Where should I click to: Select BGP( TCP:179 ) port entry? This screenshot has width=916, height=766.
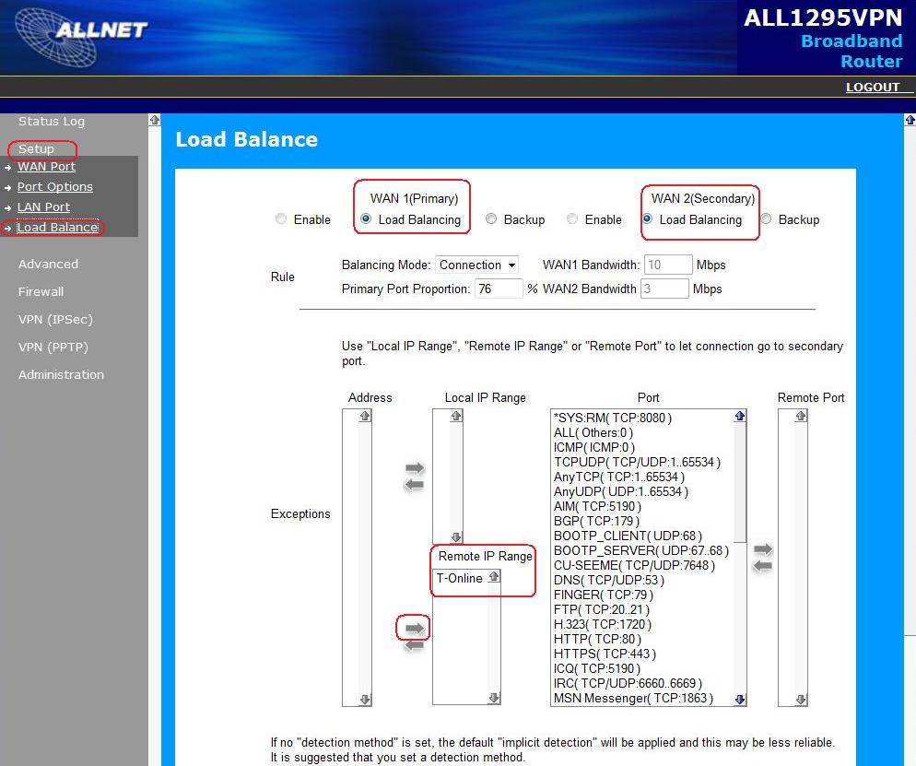tap(597, 521)
